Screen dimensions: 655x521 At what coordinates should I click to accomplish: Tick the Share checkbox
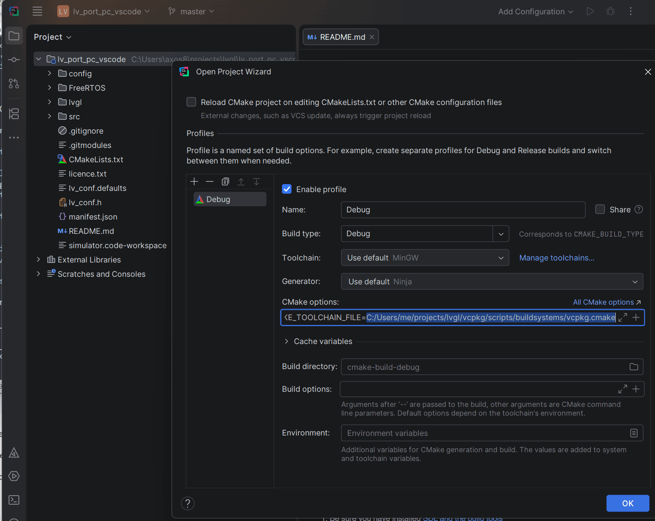coord(600,209)
